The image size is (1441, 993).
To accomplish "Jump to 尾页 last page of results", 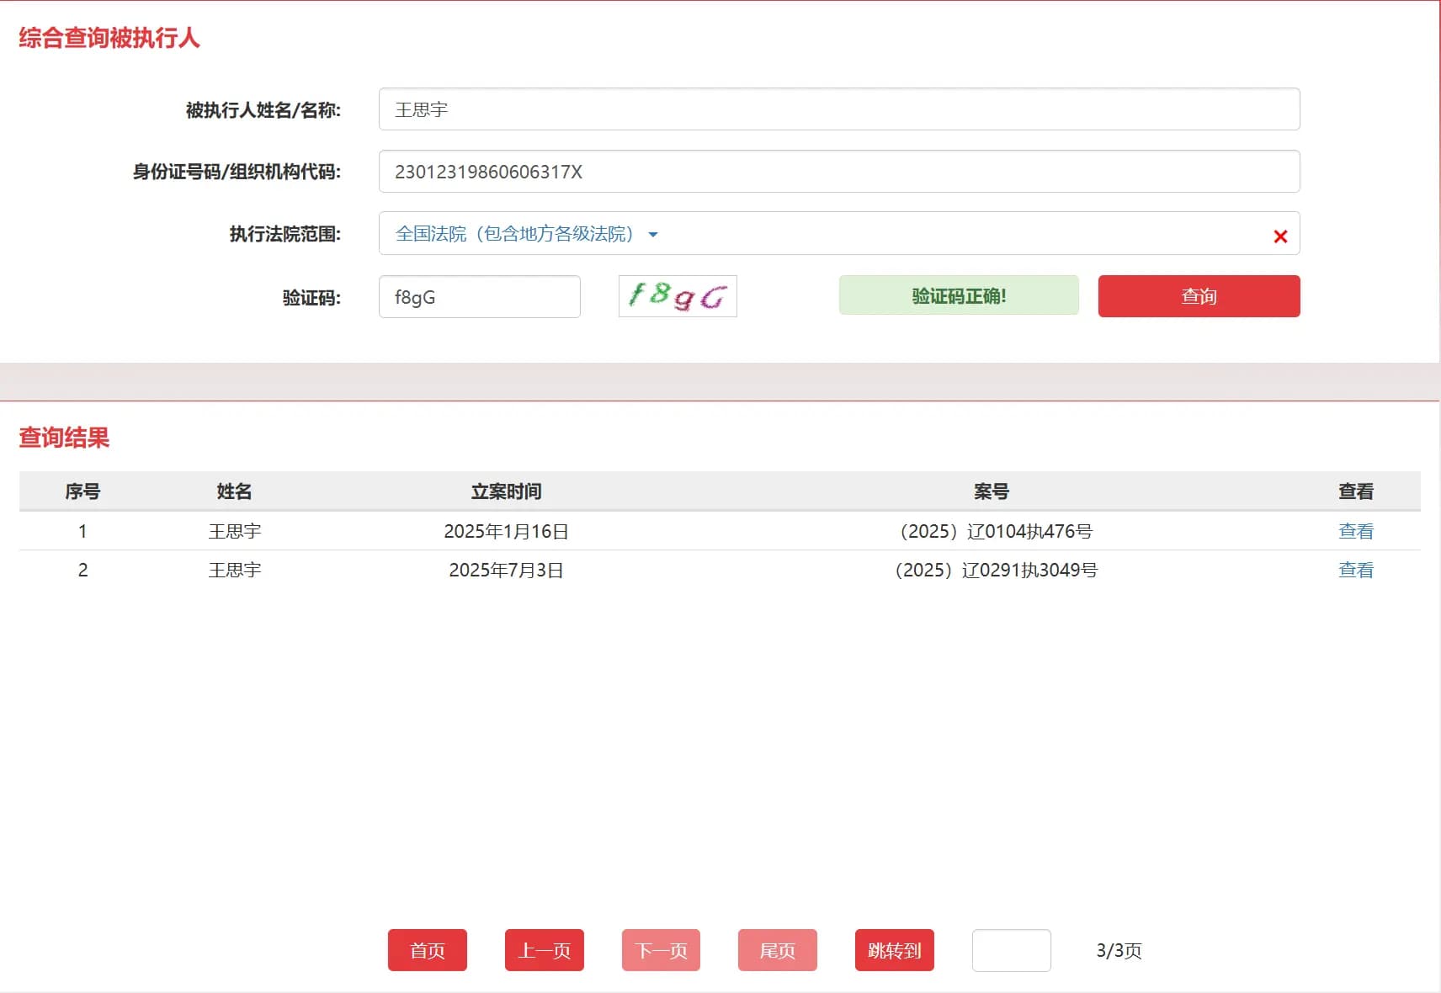I will (x=777, y=950).
